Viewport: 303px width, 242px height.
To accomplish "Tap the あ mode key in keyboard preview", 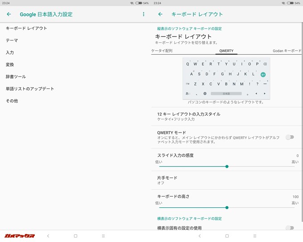I will click(188, 93).
